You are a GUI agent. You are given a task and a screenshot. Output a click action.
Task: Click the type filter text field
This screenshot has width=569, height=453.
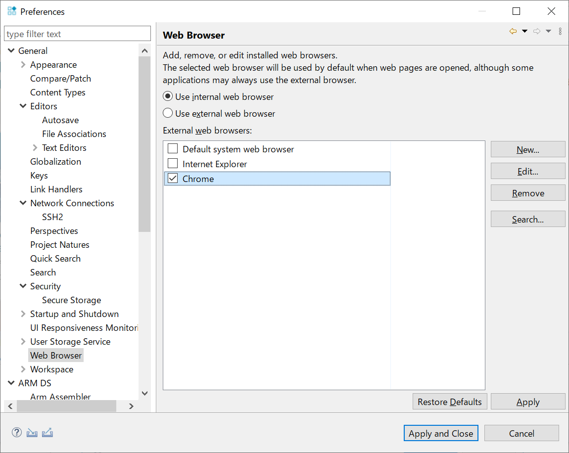tap(77, 34)
